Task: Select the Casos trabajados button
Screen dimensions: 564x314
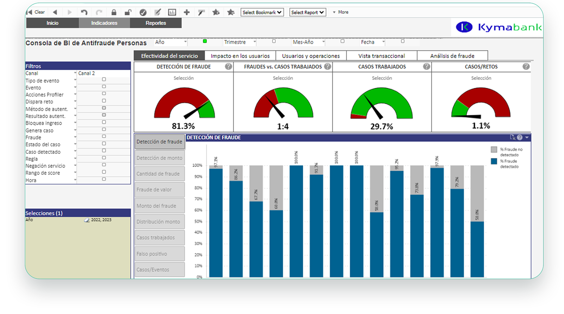Action: 160,237
